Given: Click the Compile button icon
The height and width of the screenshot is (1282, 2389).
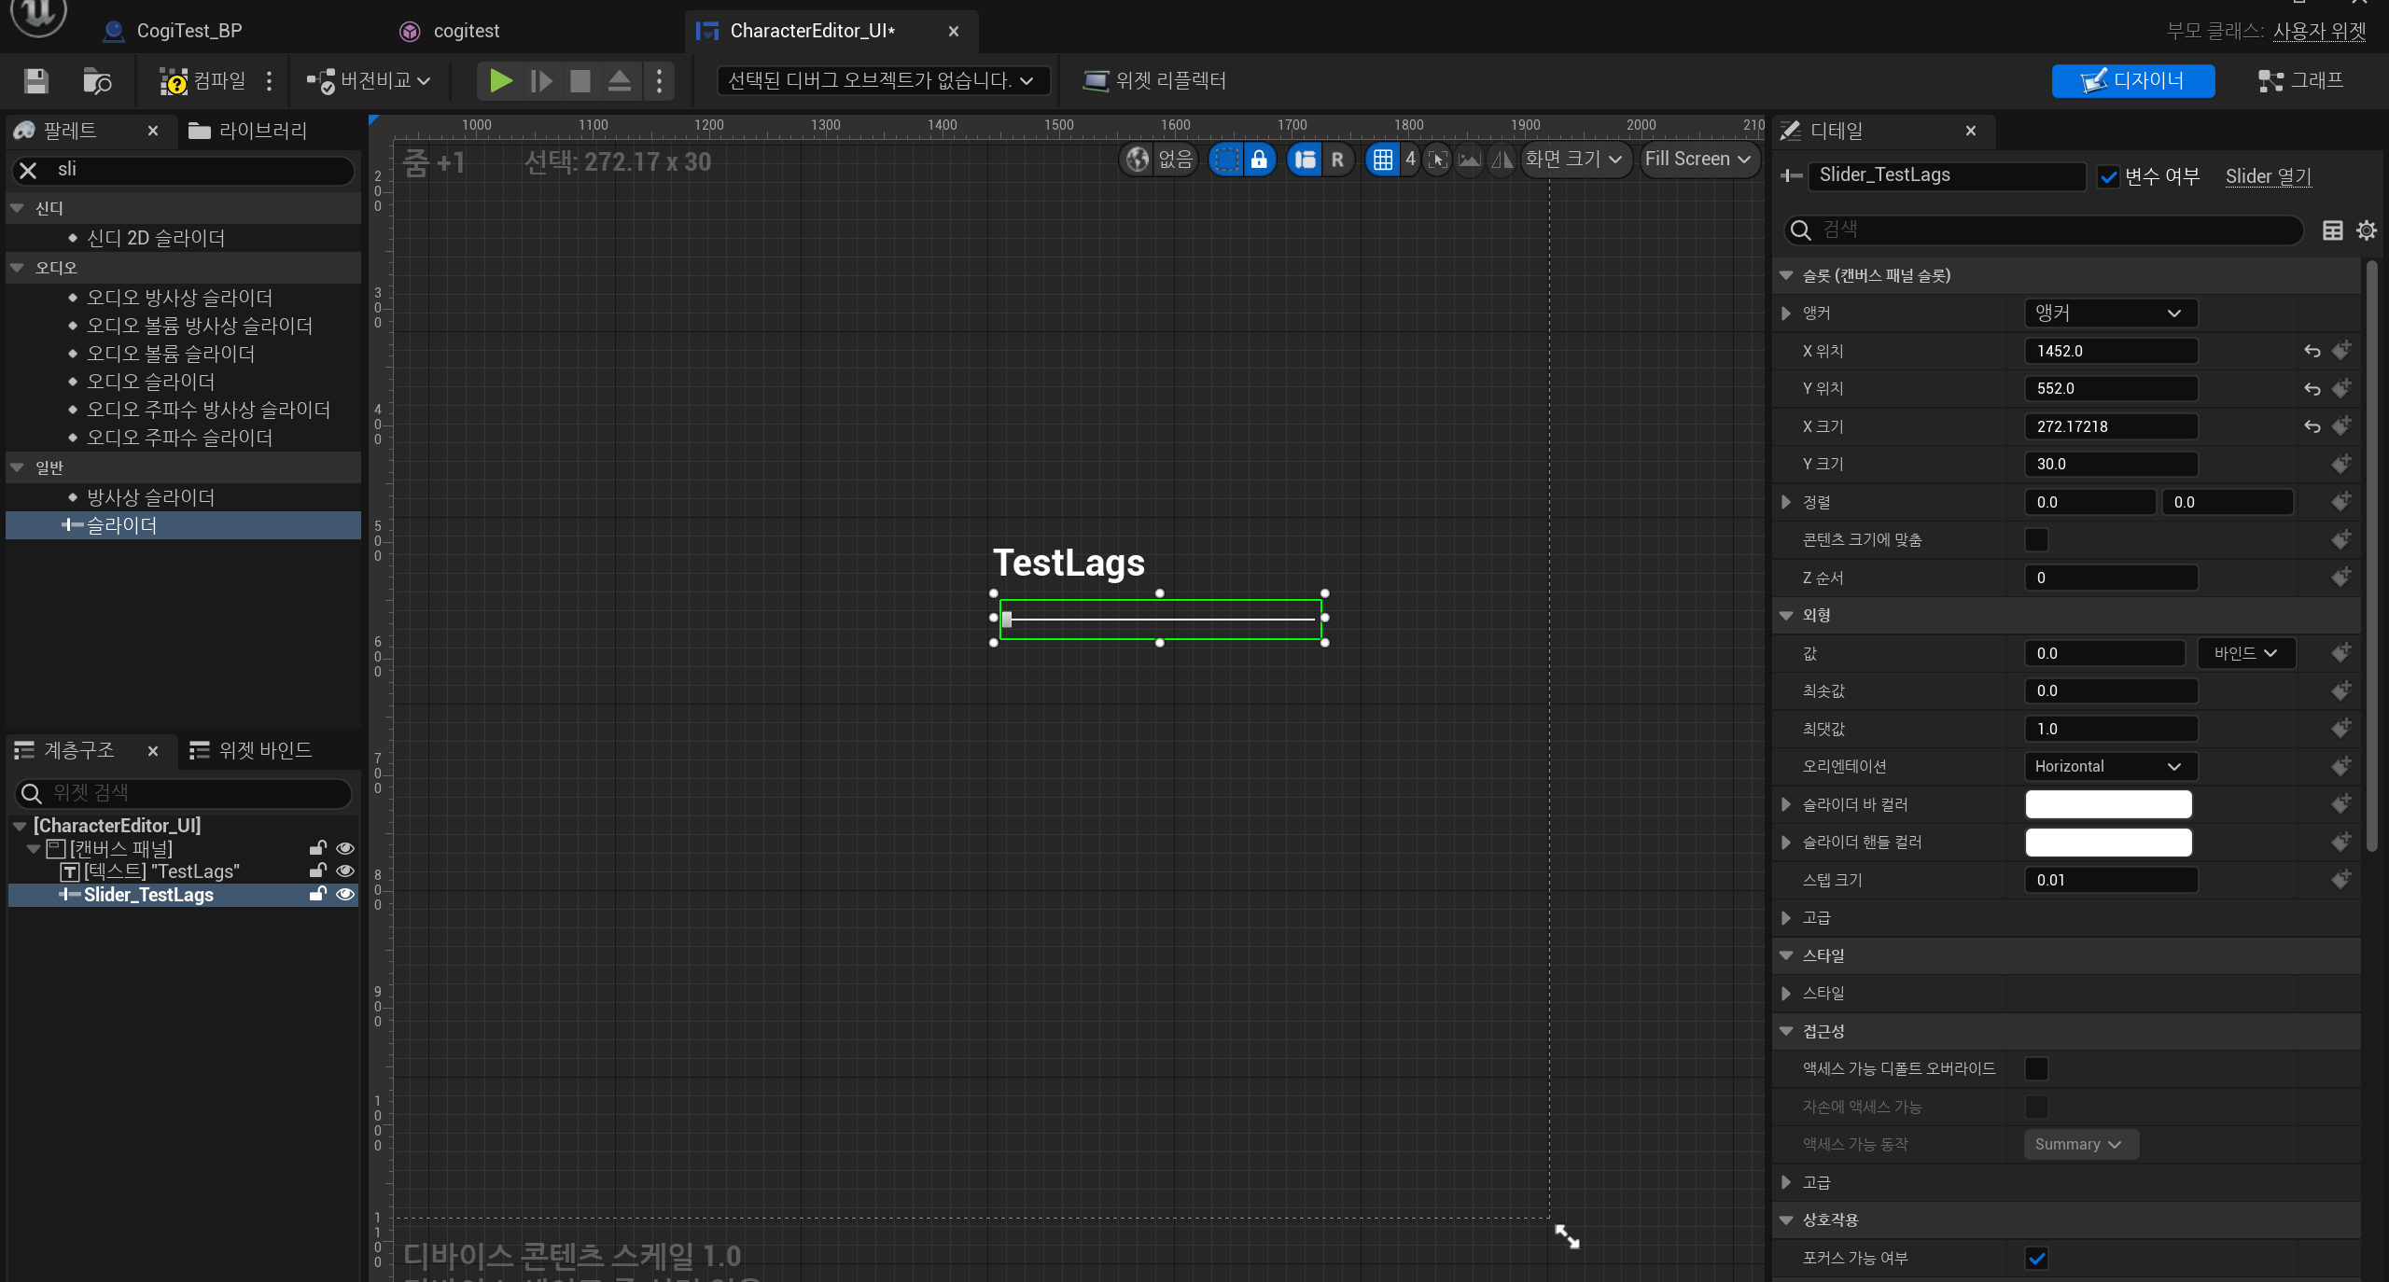Looking at the screenshot, I should point(174,81).
